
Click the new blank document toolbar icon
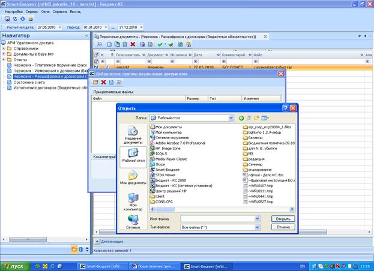109,44
